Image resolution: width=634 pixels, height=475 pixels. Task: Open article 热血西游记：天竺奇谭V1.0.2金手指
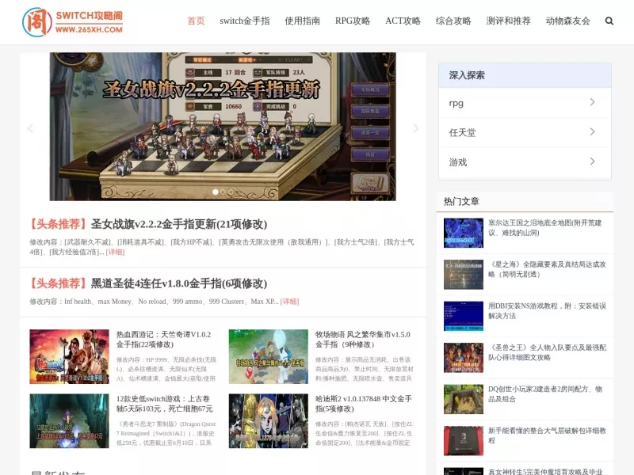[x=164, y=340]
